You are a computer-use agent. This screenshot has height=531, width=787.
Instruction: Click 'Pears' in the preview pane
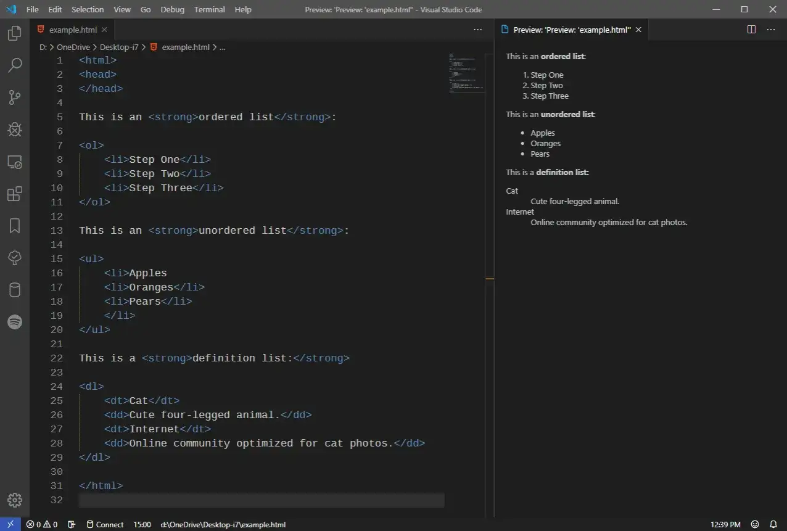[x=540, y=154]
